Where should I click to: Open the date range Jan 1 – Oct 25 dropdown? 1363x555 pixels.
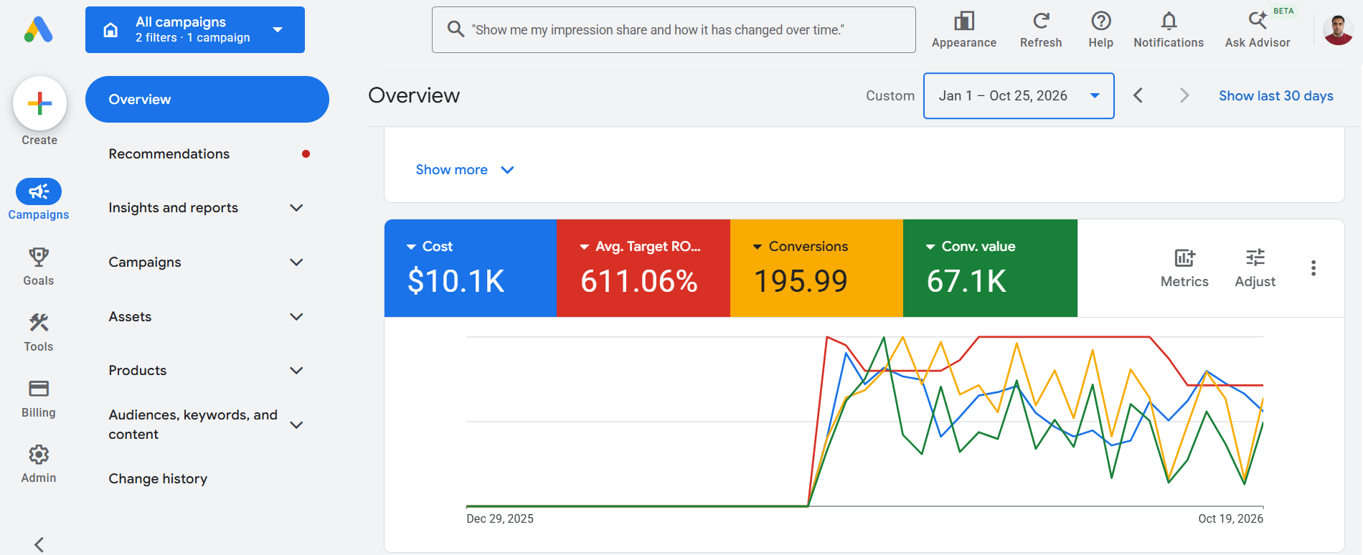(x=1019, y=95)
